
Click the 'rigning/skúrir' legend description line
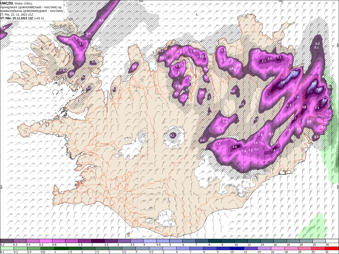[x=31, y=7]
